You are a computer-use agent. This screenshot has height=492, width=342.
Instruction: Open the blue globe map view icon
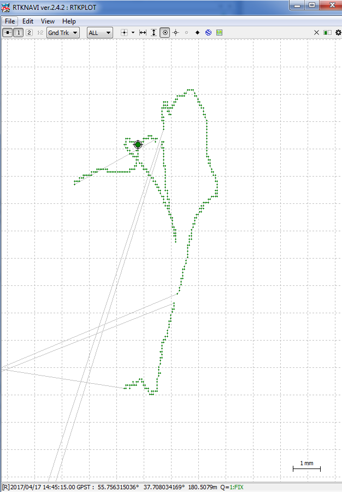click(208, 33)
